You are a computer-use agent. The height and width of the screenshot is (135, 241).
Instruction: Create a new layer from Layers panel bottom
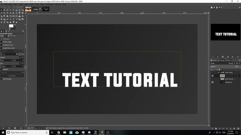[x=212, y=129]
